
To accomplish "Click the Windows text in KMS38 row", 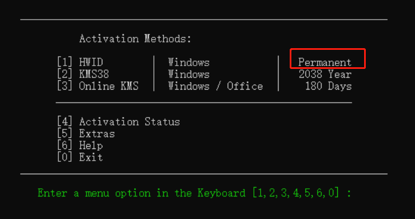I will (189, 74).
